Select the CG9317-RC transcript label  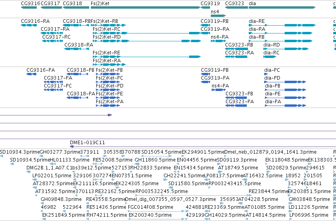[x=56, y=37]
